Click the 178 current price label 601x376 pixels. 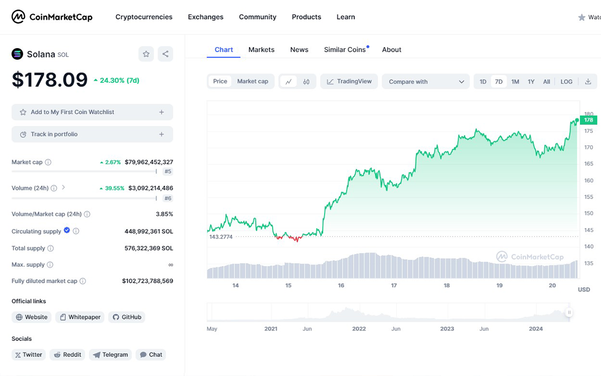click(x=588, y=120)
